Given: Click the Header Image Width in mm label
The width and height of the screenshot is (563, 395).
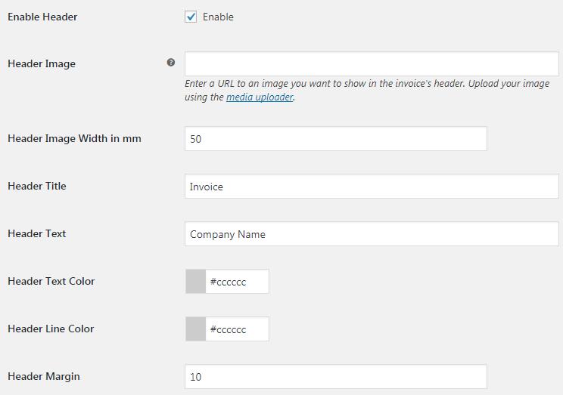Looking at the screenshot, I should point(74,139).
